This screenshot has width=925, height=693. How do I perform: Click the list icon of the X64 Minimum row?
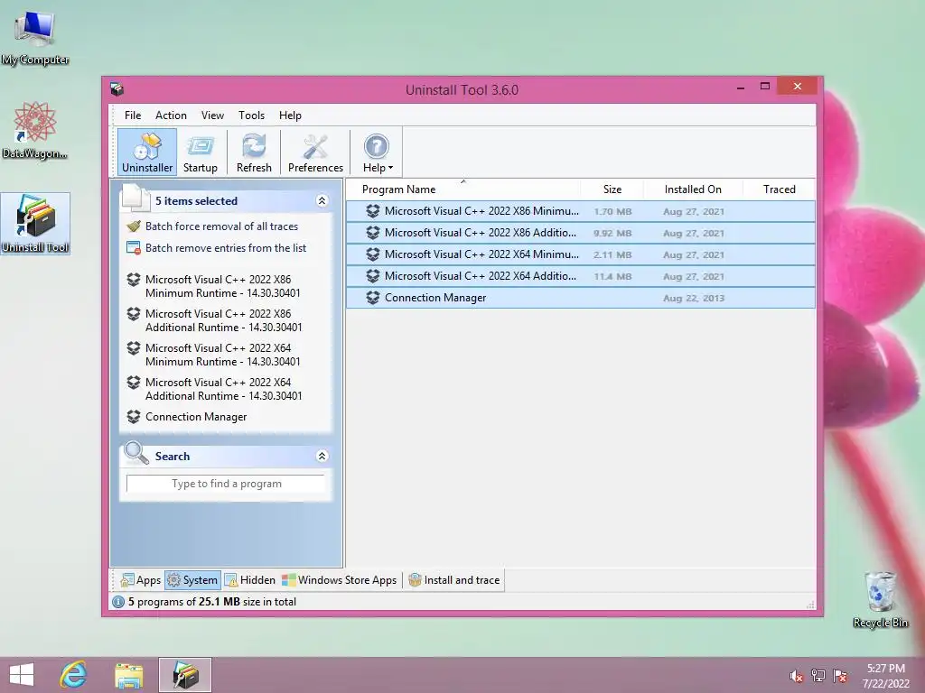373,254
